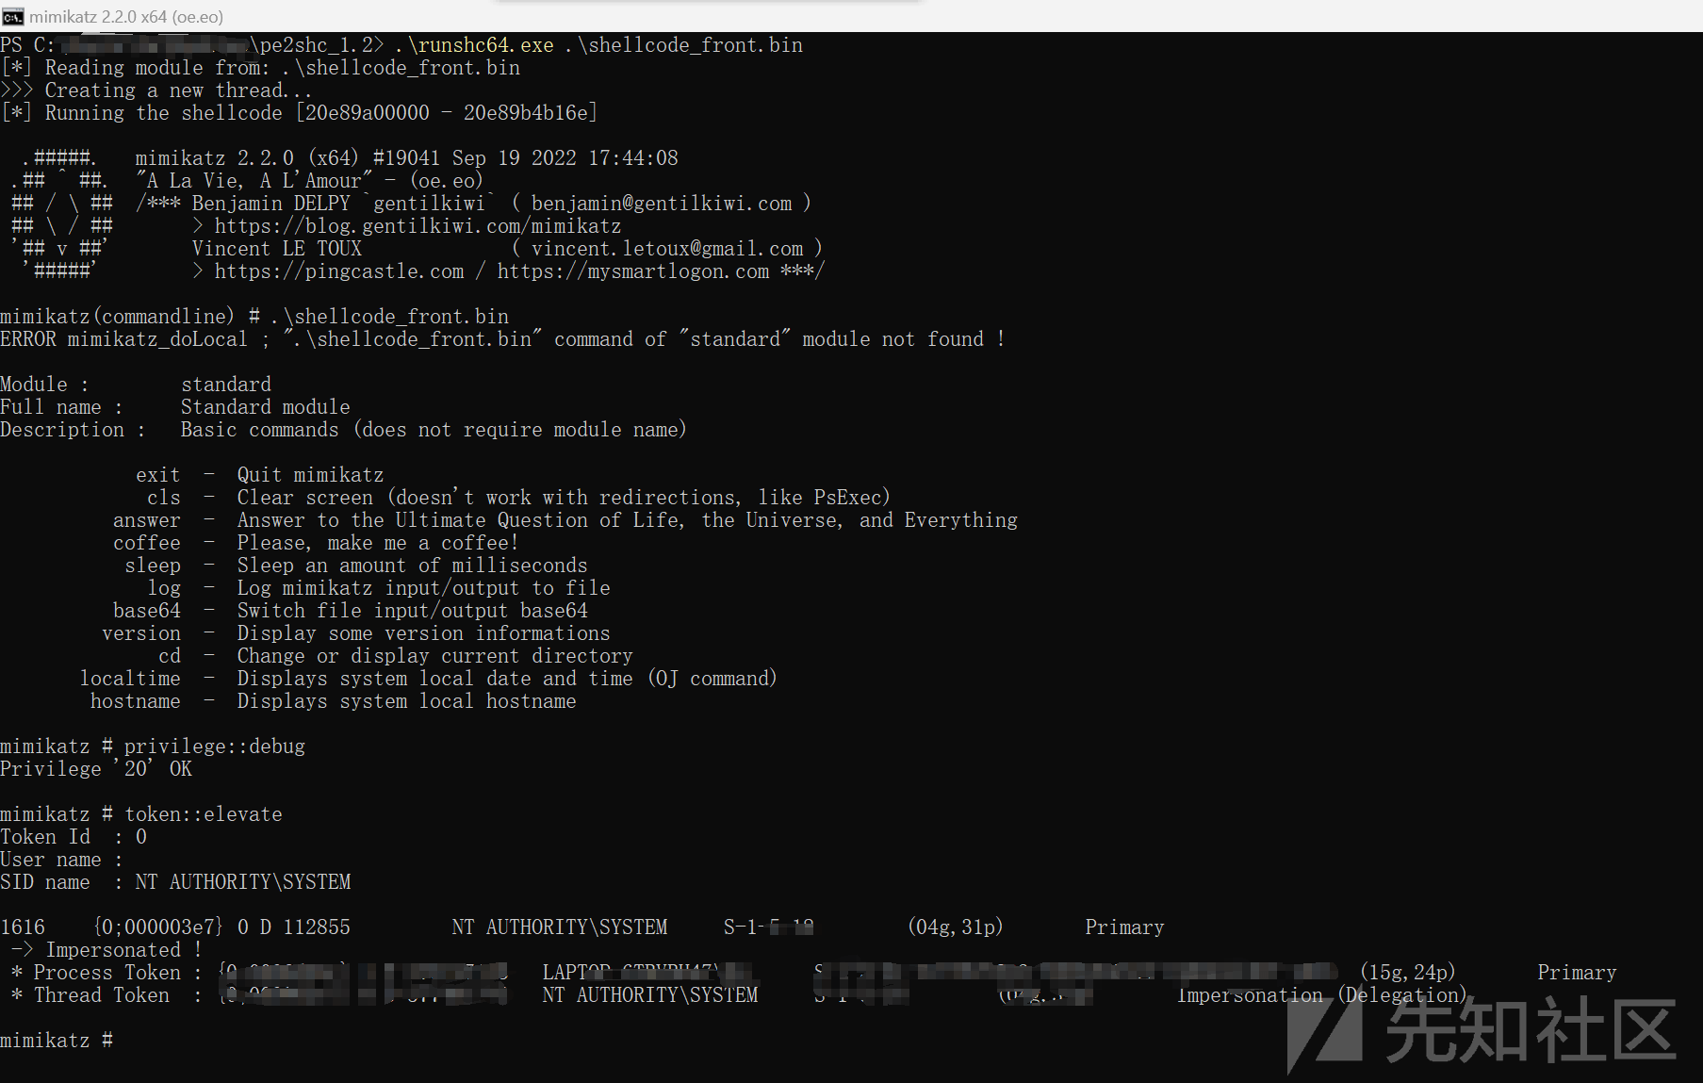
Task: Click the '1616' token ID value
Action: [x=23, y=927]
